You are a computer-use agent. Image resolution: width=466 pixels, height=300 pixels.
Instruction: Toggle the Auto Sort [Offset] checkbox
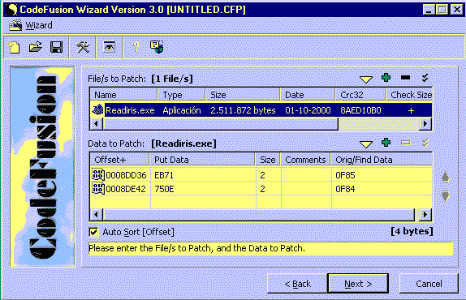93,232
